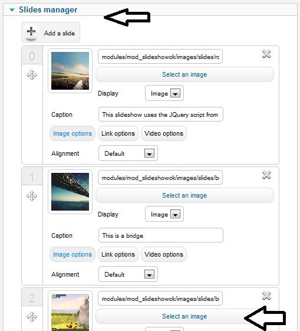The width and height of the screenshot is (300, 331).
Task: Remove slide 0 with its X icon
Action: click(x=266, y=54)
